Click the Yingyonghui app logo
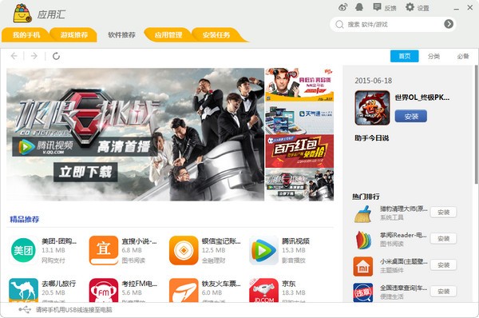This screenshot has height=318, width=479. tap(22, 14)
